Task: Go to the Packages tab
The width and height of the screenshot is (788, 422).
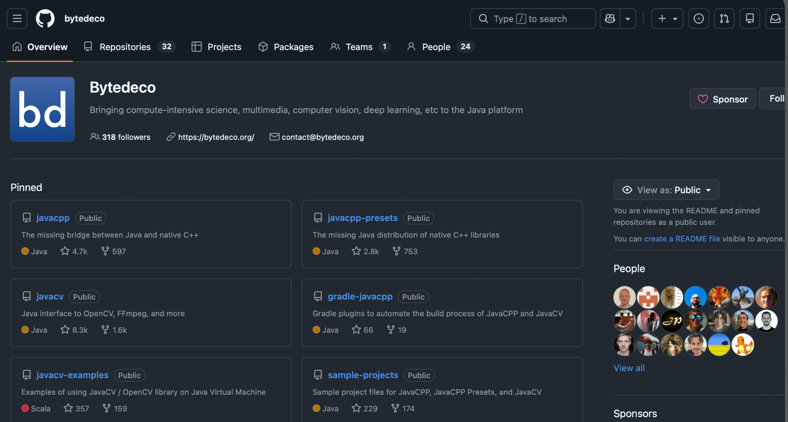Action: click(x=286, y=47)
